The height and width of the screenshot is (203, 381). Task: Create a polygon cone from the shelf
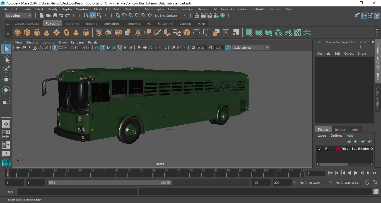point(47,33)
